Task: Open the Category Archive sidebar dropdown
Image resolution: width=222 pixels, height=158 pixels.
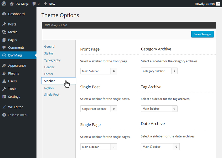Action: [x=159, y=71]
